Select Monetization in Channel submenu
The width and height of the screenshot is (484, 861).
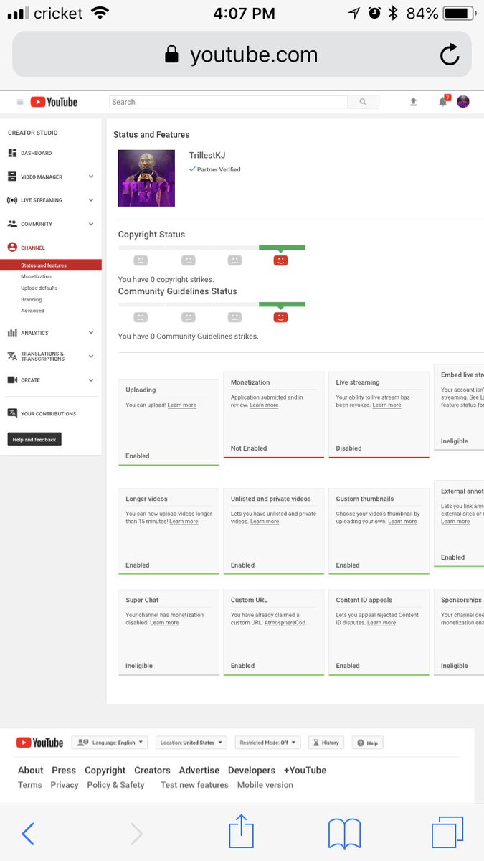[x=36, y=276]
